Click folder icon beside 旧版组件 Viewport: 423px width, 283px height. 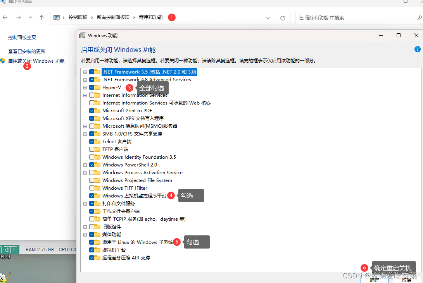tap(97, 227)
